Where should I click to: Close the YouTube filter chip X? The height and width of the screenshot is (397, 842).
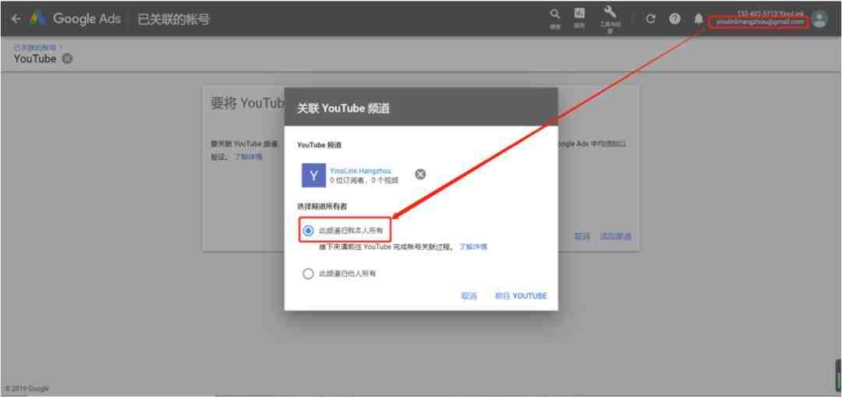(67, 59)
